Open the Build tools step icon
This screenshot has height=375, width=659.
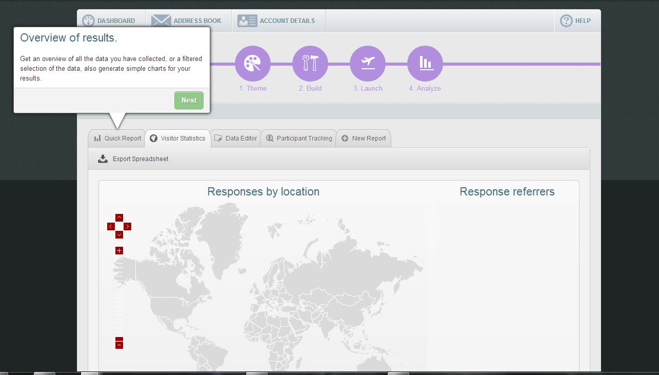[310, 64]
